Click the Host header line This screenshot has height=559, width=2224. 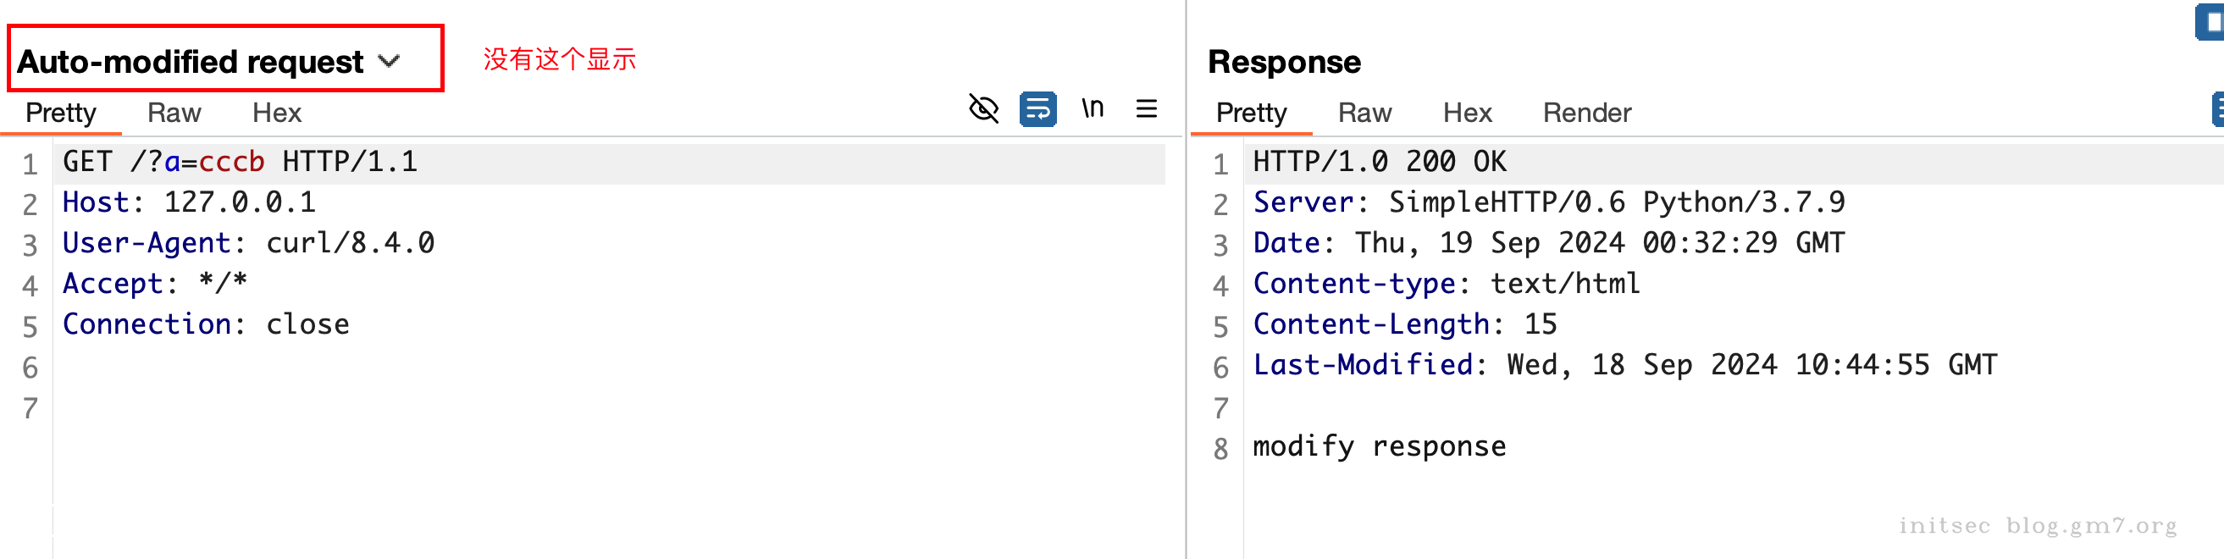(x=189, y=202)
